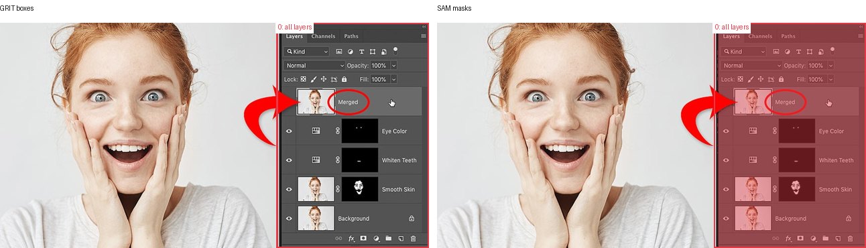
Task: Lock transparent pixels in GRIT boxes panel
Action: [x=304, y=79]
